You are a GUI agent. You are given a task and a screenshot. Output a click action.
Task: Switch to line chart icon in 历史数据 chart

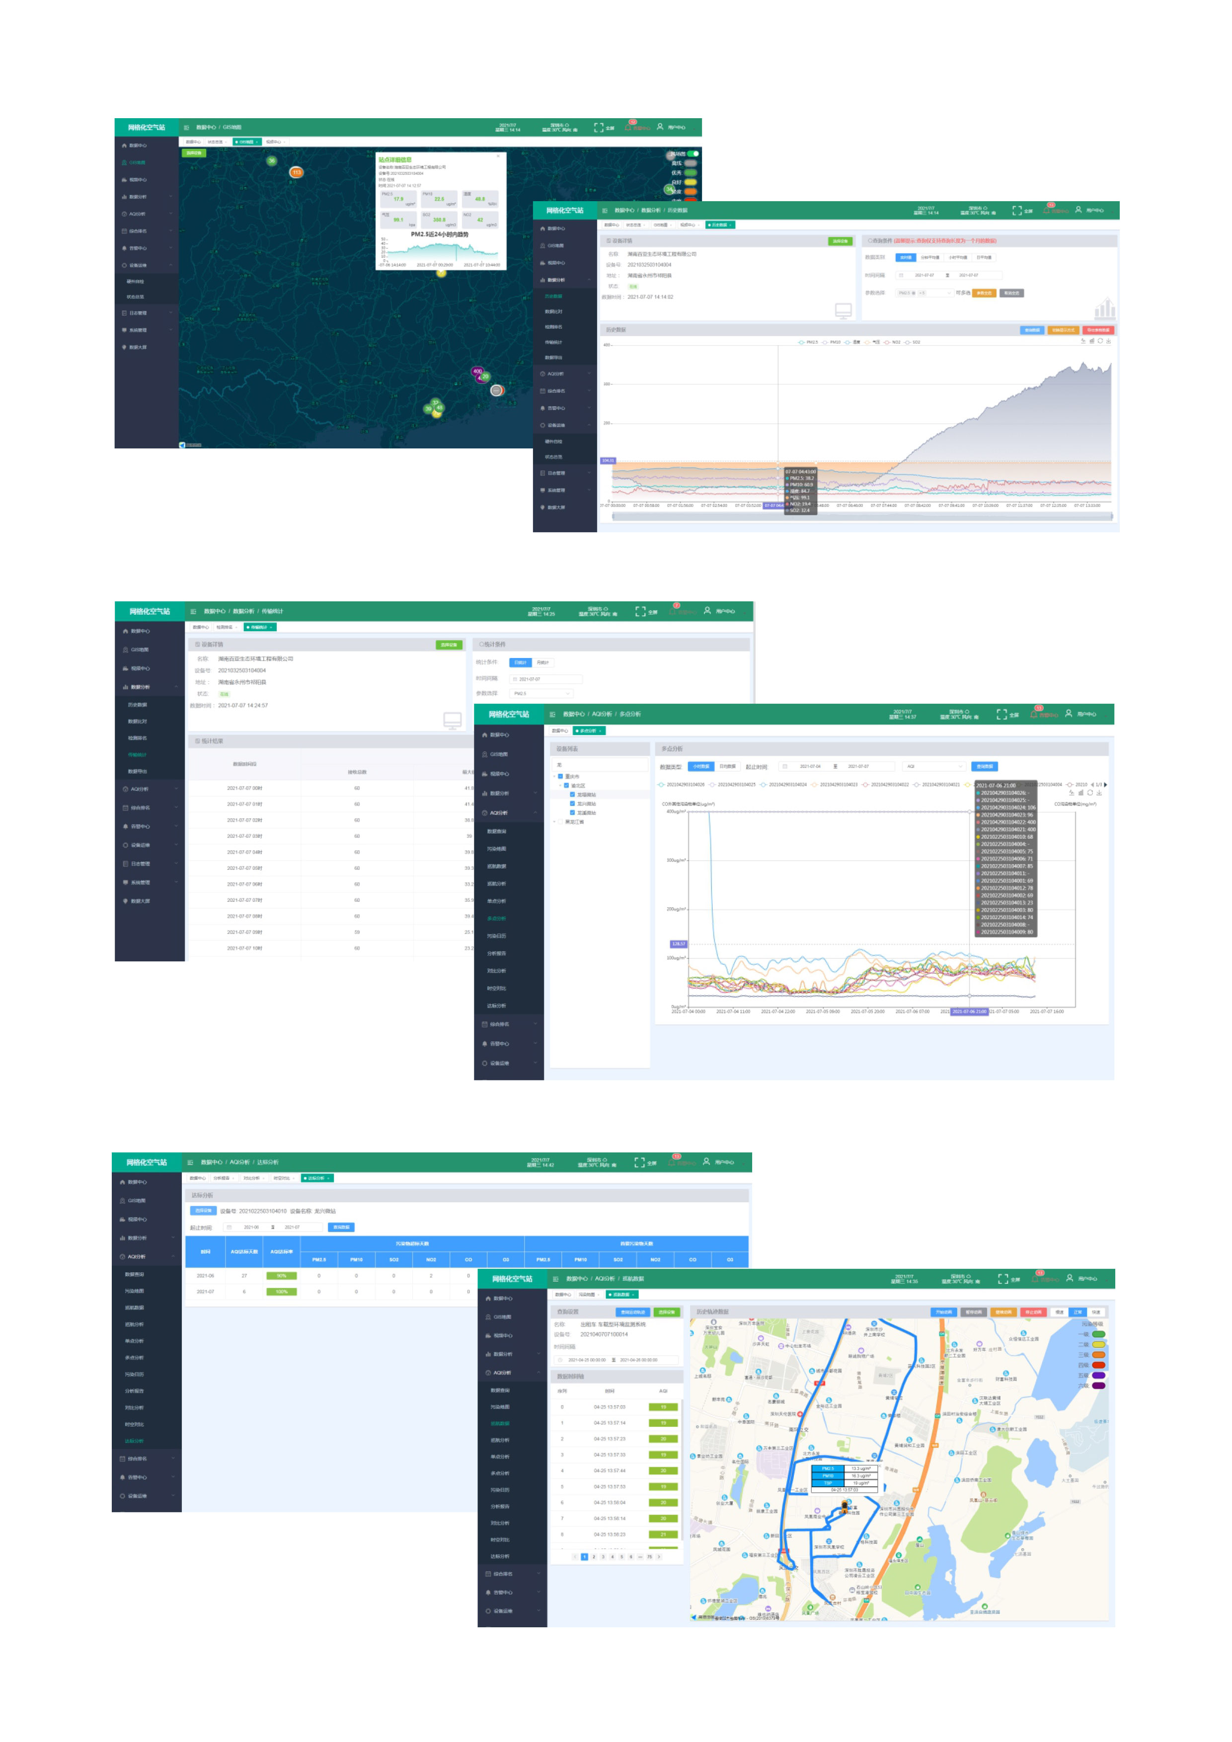(x=1083, y=341)
